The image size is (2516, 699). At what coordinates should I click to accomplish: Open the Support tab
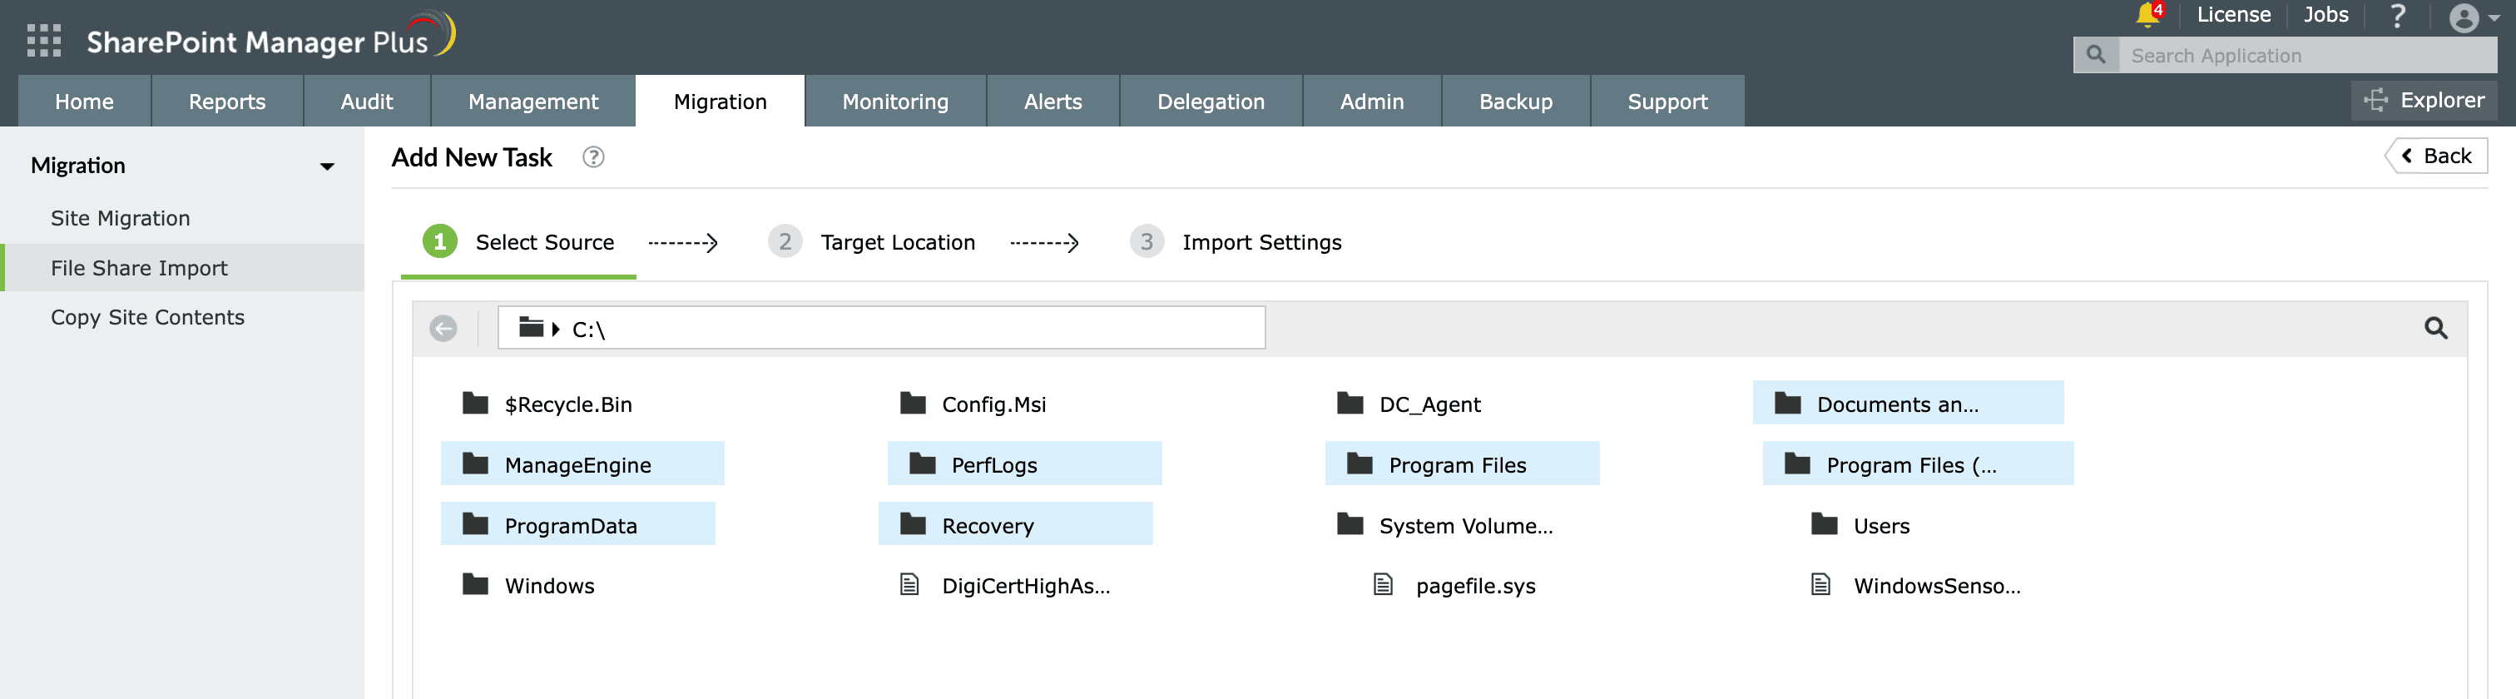1667,102
